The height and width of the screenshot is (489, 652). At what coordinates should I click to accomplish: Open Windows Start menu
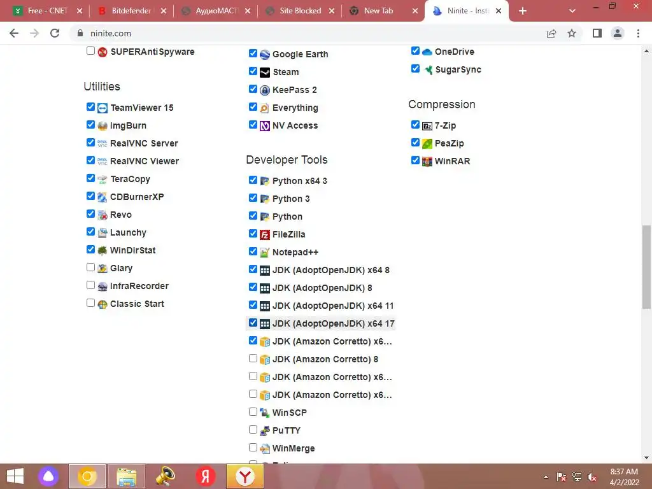(15, 476)
